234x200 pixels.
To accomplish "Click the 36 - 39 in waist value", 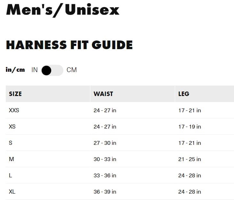I will tap(105, 192).
